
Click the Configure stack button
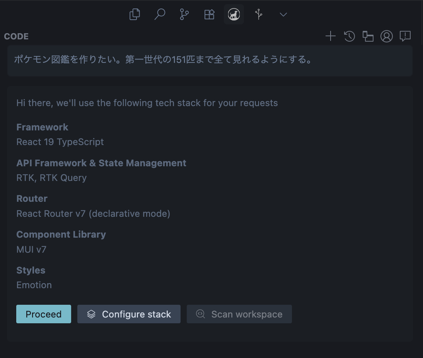tap(129, 314)
